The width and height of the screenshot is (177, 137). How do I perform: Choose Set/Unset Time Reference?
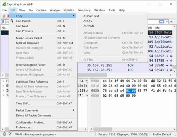pyautogui.click(x=43, y=81)
